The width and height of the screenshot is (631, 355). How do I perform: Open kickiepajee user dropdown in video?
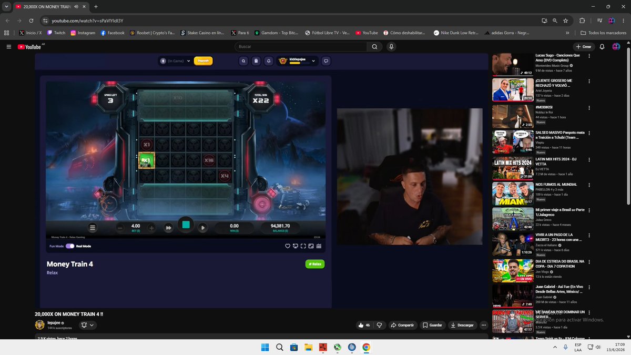click(298, 60)
